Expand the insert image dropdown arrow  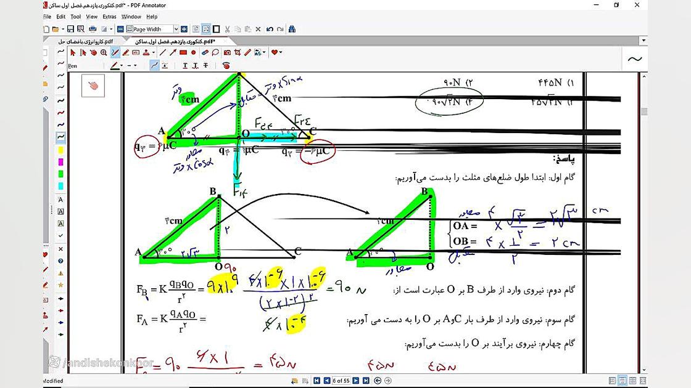(x=264, y=53)
